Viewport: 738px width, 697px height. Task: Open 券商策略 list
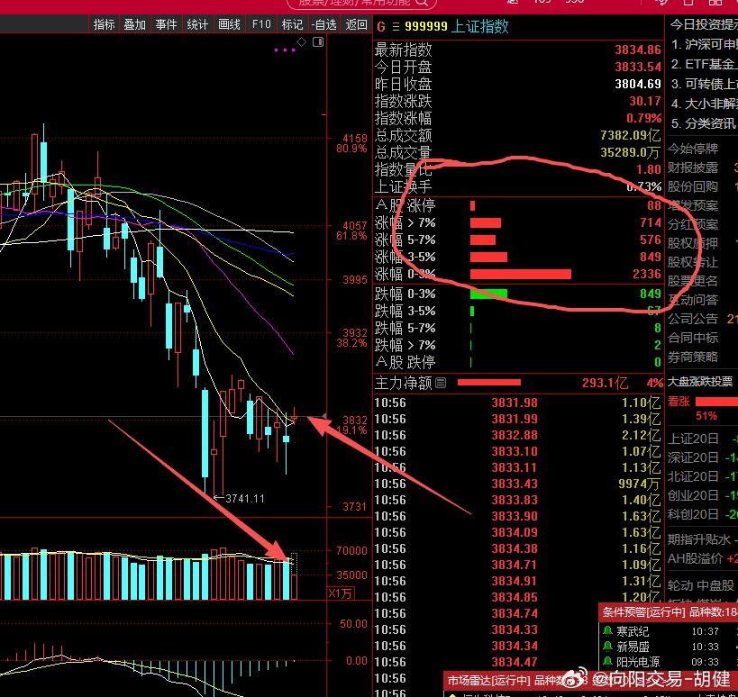pos(693,358)
